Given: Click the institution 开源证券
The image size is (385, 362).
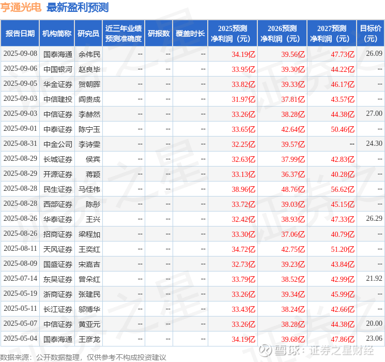Looking at the screenshot, I should point(58,174).
